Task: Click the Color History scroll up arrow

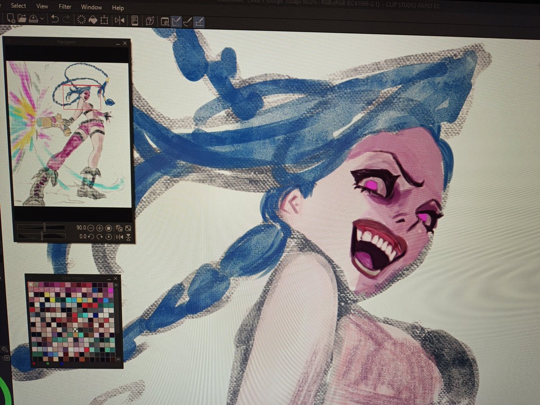Action: (116, 285)
